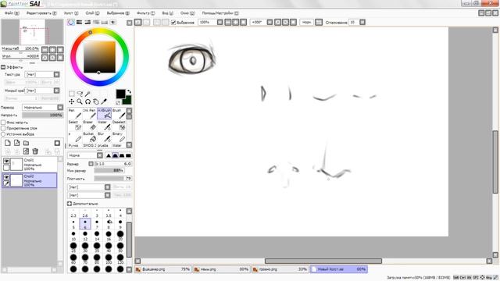Open the canvas zoom percentage dropdown
This screenshot has height=281, width=500.
[220, 23]
